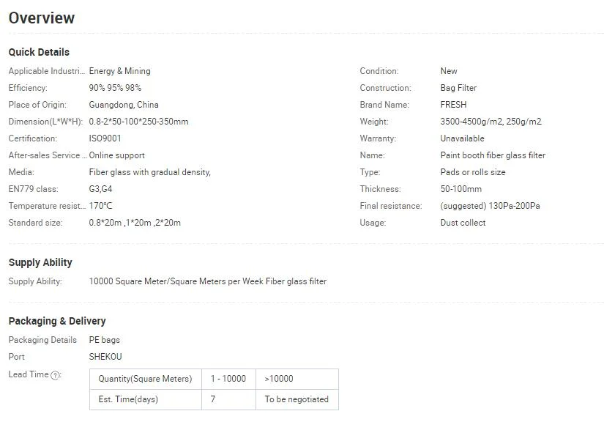Click the Guangdong, China origin value
The height and width of the screenshot is (422, 604).
[124, 105]
